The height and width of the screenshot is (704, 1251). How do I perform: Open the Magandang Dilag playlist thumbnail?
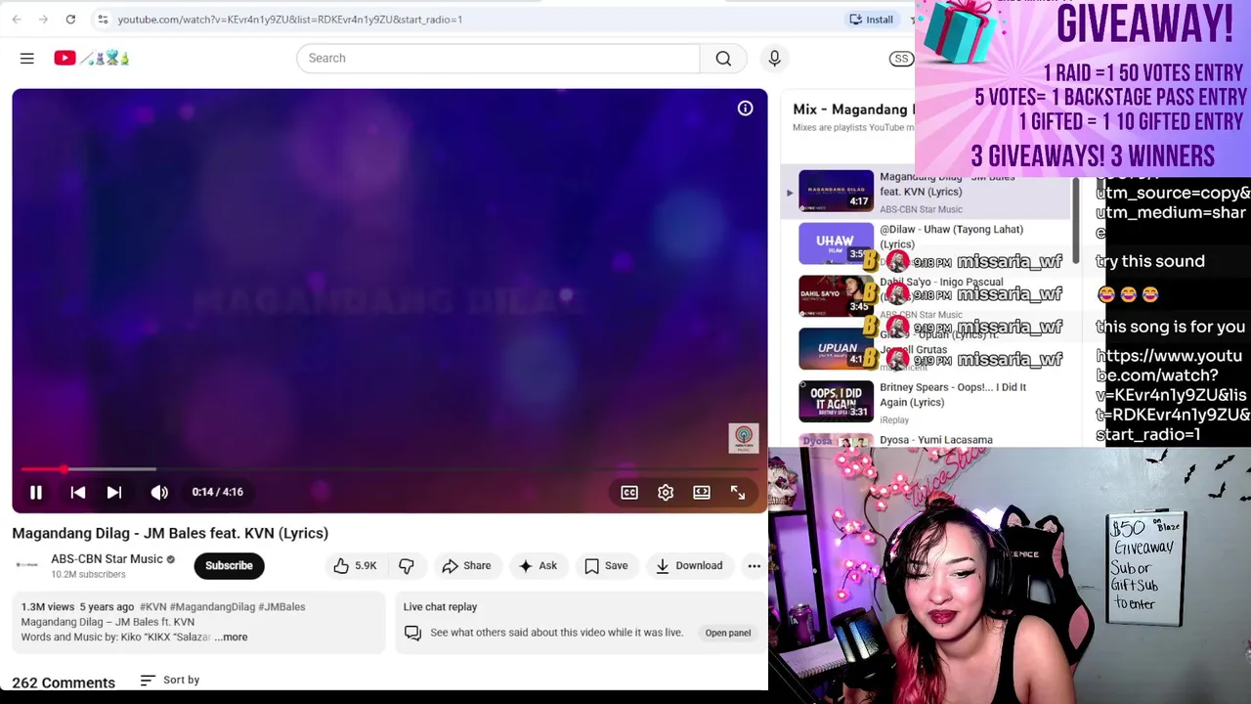836,192
